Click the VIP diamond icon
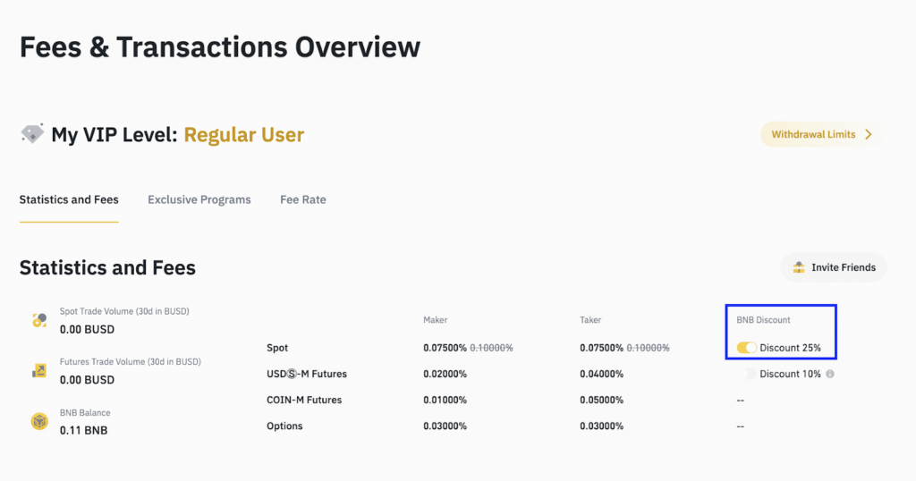916x481 pixels. [32, 134]
